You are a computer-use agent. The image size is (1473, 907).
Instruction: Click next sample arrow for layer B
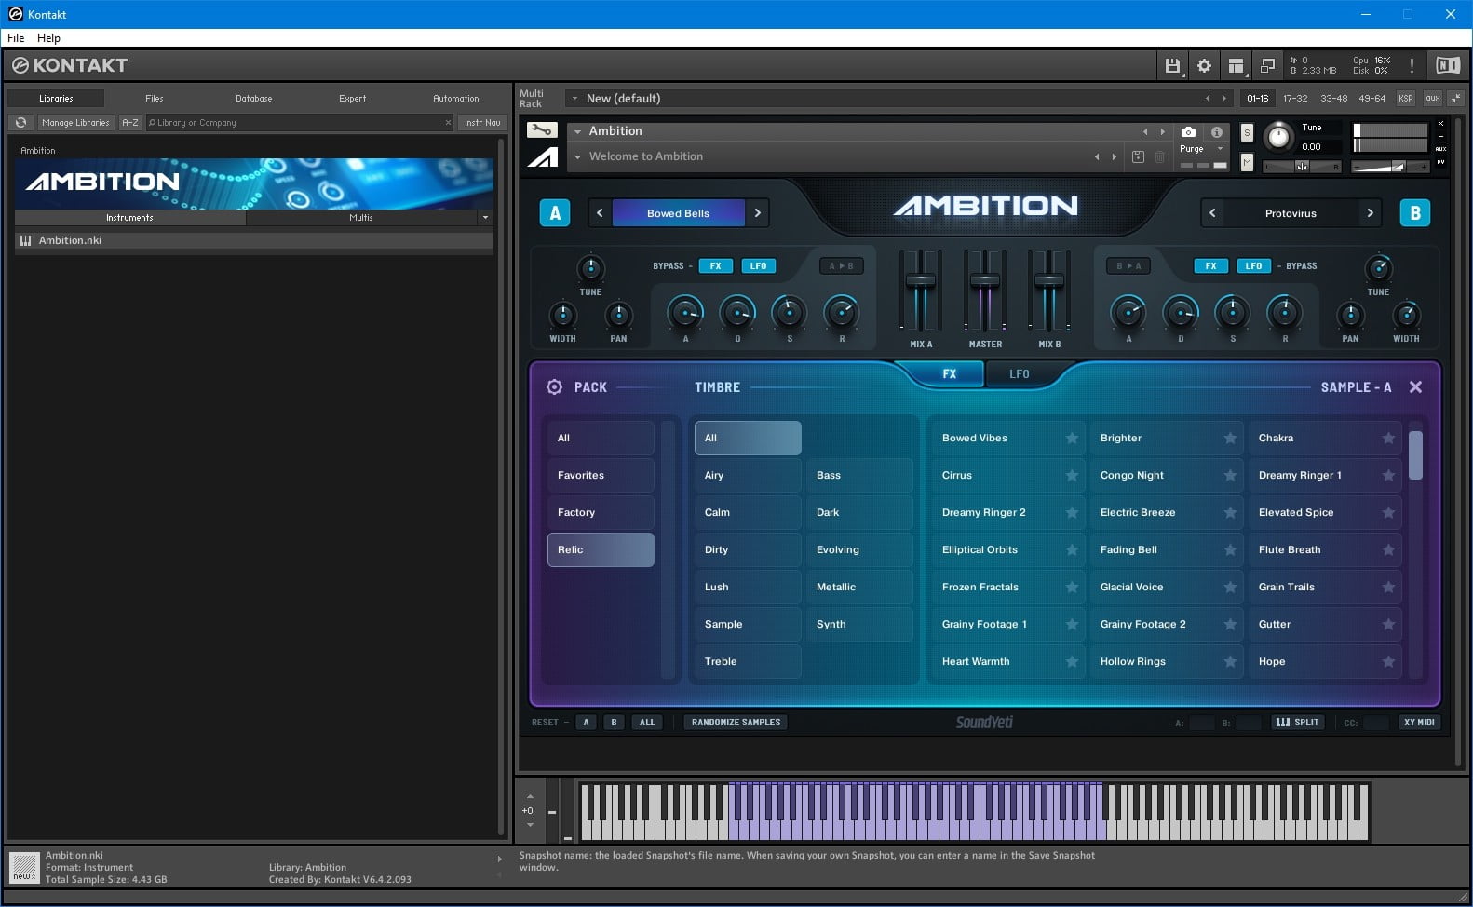(1370, 213)
